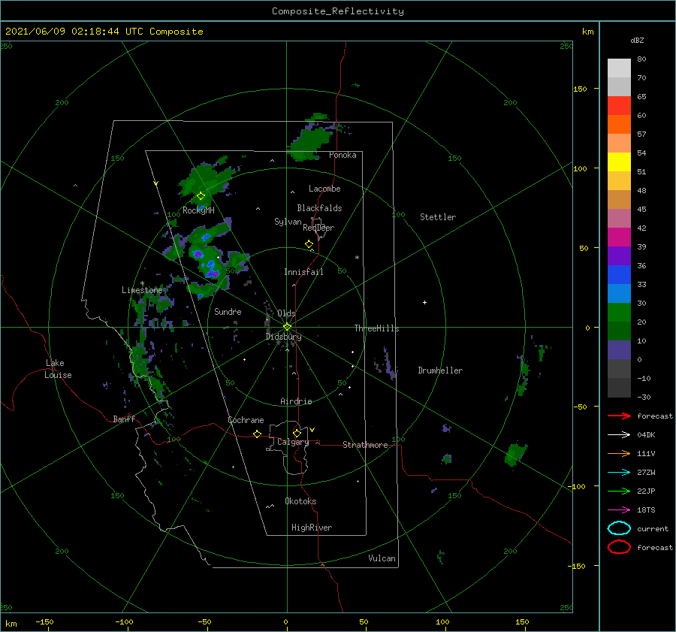676x632 pixels.
Task: Click the Didsbury city label
Action: (284, 337)
